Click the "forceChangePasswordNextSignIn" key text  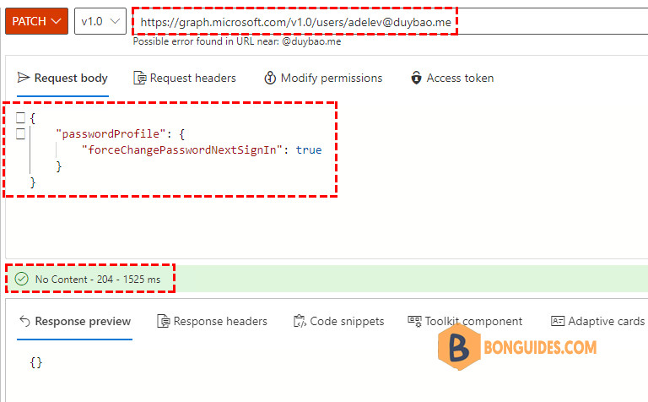(x=182, y=149)
